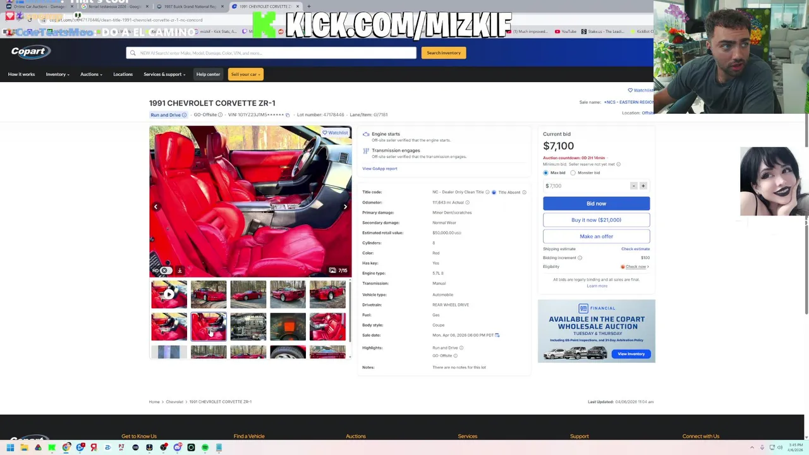This screenshot has height=455, width=809.
Task: Open info icon next to Dealer Only Clean Title
Action: (487, 192)
